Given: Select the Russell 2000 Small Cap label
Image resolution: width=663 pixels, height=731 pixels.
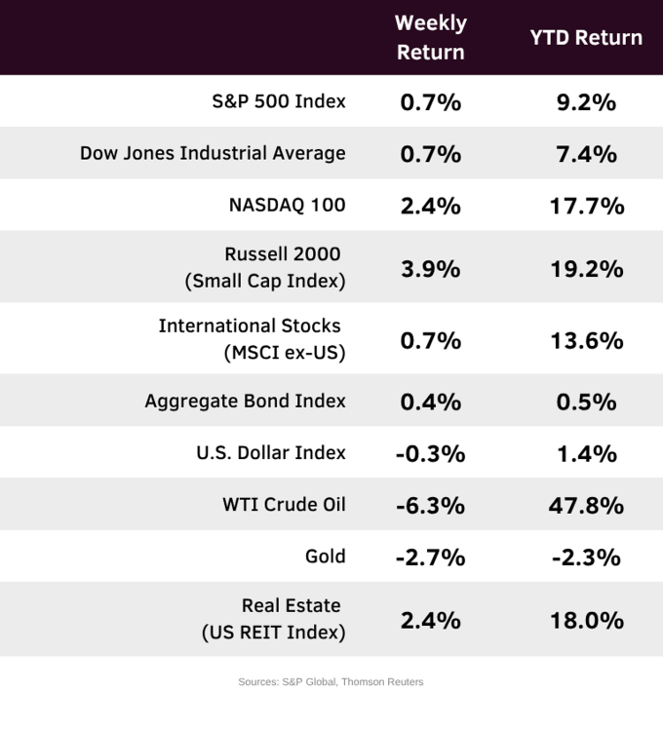Looking at the screenshot, I should (x=265, y=267).
